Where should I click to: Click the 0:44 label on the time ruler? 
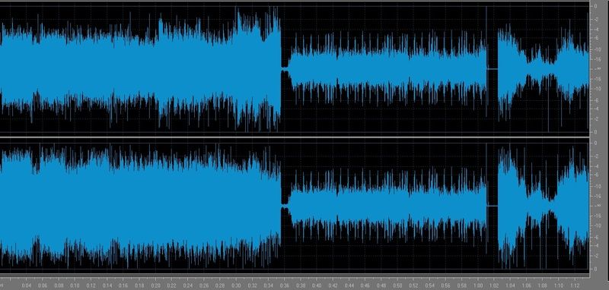coord(349,285)
